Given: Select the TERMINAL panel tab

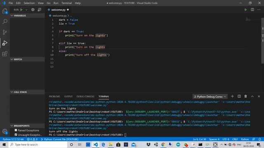Looking at the screenshot, I should [x=104, y=97].
